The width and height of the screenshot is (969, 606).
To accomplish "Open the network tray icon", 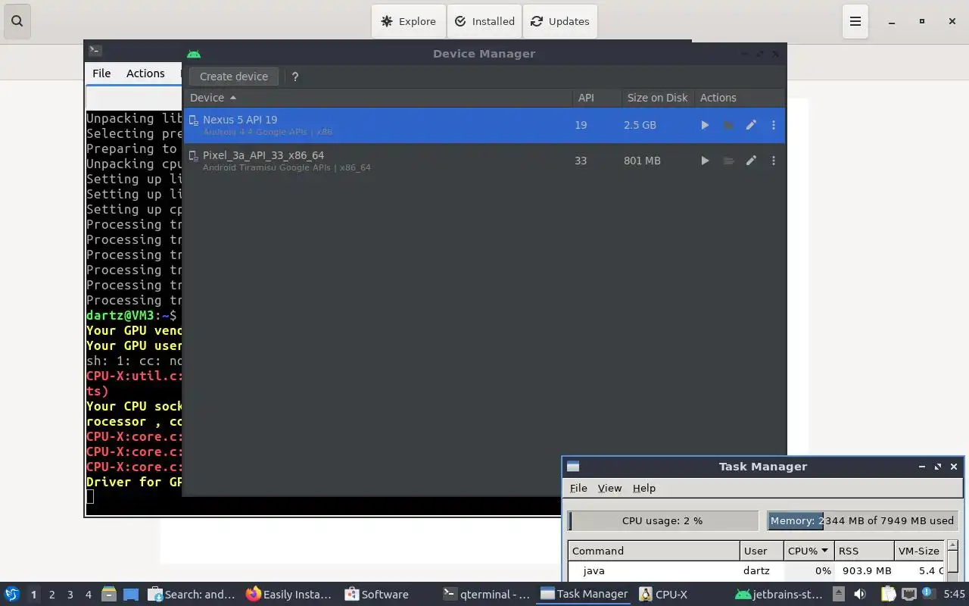I will click(x=909, y=595).
